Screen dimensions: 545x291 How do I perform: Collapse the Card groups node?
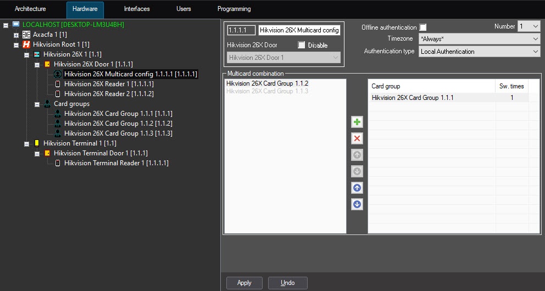[37, 104]
